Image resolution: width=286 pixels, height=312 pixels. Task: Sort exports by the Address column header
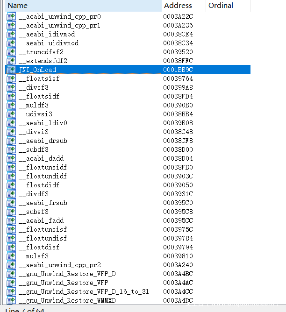click(x=178, y=6)
